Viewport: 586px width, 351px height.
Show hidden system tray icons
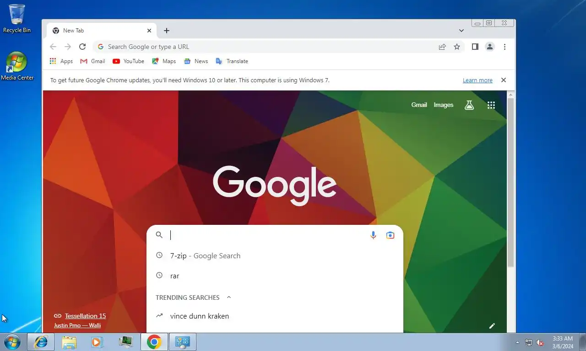click(x=517, y=342)
